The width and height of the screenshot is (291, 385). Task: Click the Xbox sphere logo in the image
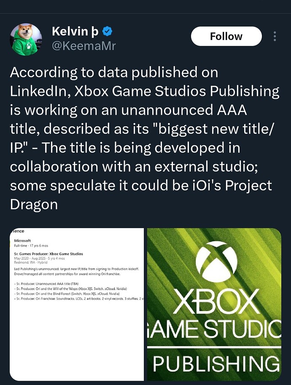coord(213,264)
